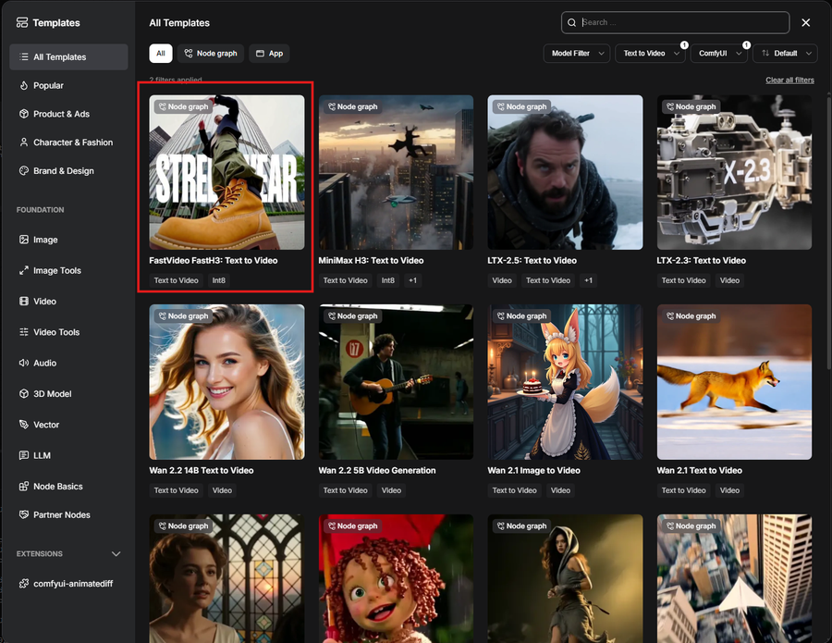This screenshot has width=832, height=643.
Task: Select All Templates in the sidebar
Action: pyautogui.click(x=68, y=56)
